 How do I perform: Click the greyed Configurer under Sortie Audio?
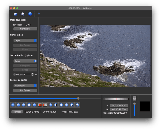(25, 66)
